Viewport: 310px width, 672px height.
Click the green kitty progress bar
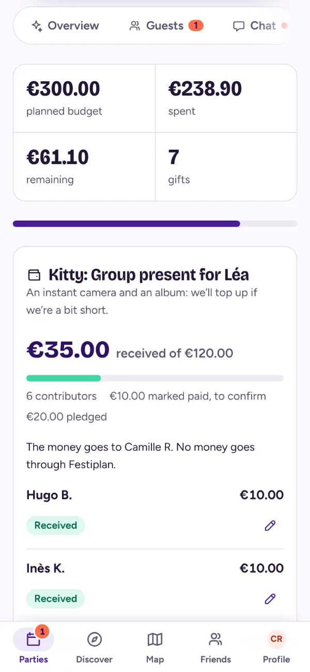click(x=155, y=378)
